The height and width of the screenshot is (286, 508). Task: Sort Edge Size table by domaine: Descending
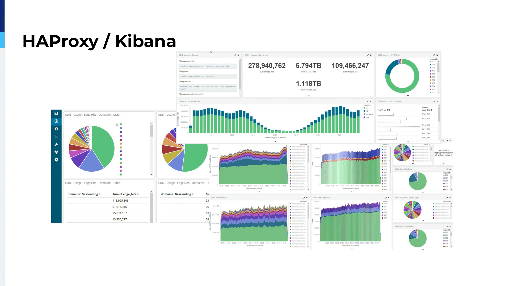click(x=177, y=194)
